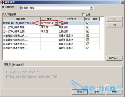Toggle the 锁定 checkbox for 金额上次累计 row
The image size is (125, 97).
[x=88, y=48]
